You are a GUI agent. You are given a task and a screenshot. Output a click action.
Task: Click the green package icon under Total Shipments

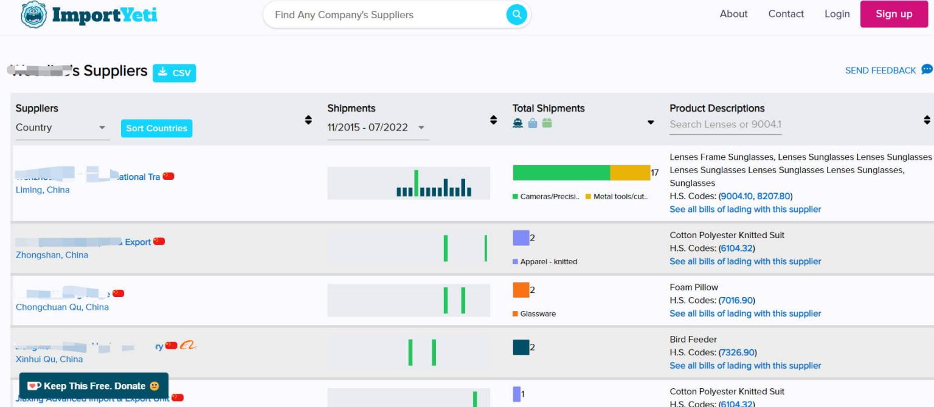coord(547,123)
